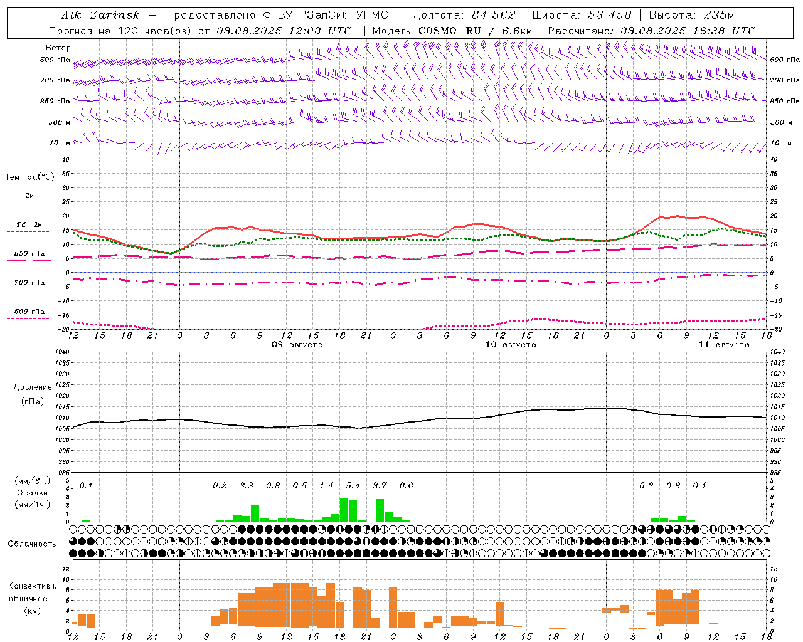The height and width of the screenshot is (642, 803).
Task: Click the Осадки panel label
Action: pyautogui.click(x=33, y=493)
